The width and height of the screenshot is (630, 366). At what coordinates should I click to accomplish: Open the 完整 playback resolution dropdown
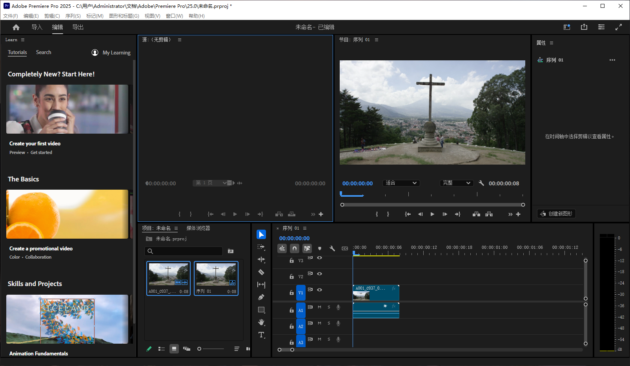456,183
